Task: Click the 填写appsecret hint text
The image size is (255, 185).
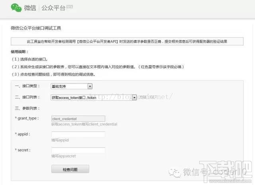Action: click(x=64, y=156)
